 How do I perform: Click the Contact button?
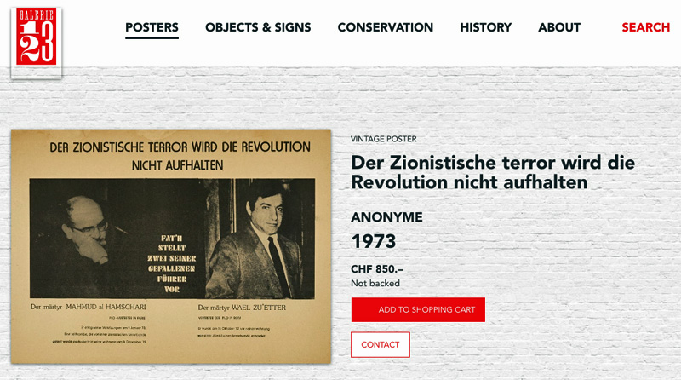coord(380,345)
